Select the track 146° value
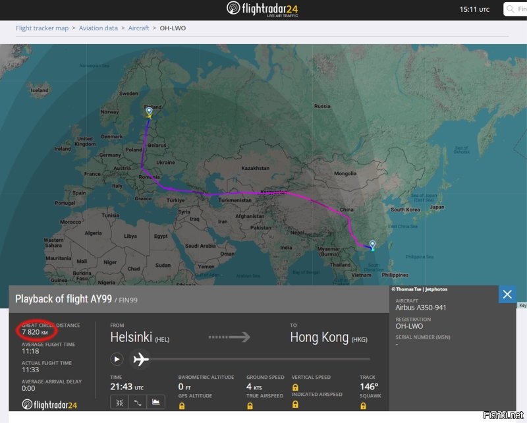527x423 pixels. coord(369,387)
